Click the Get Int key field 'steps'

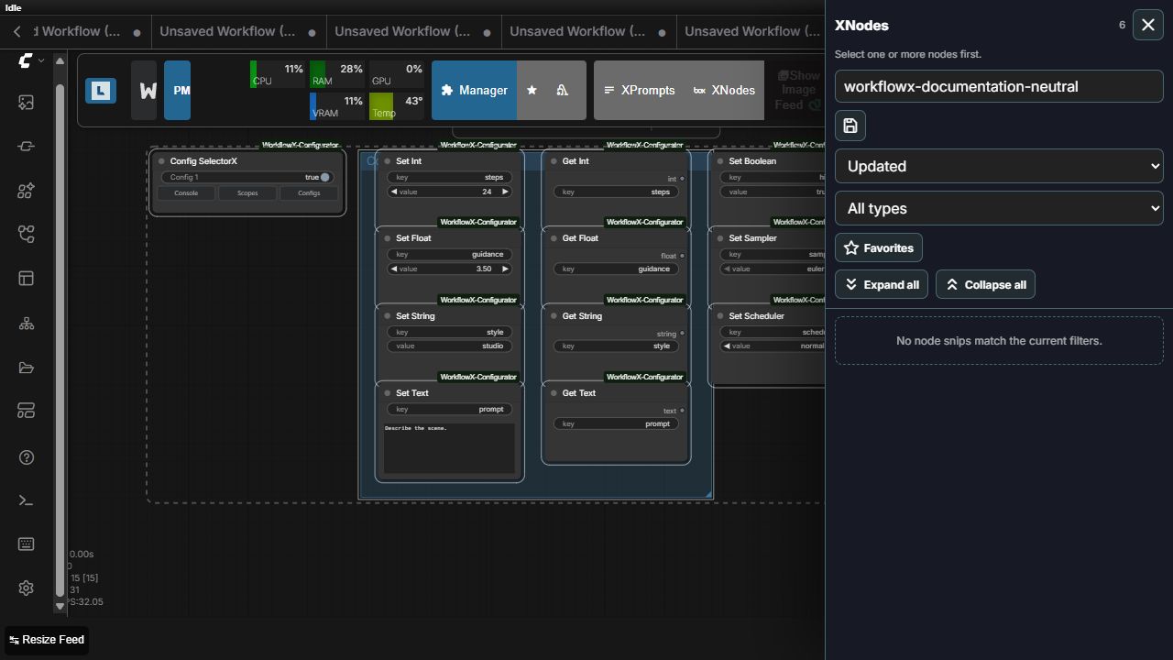616,192
